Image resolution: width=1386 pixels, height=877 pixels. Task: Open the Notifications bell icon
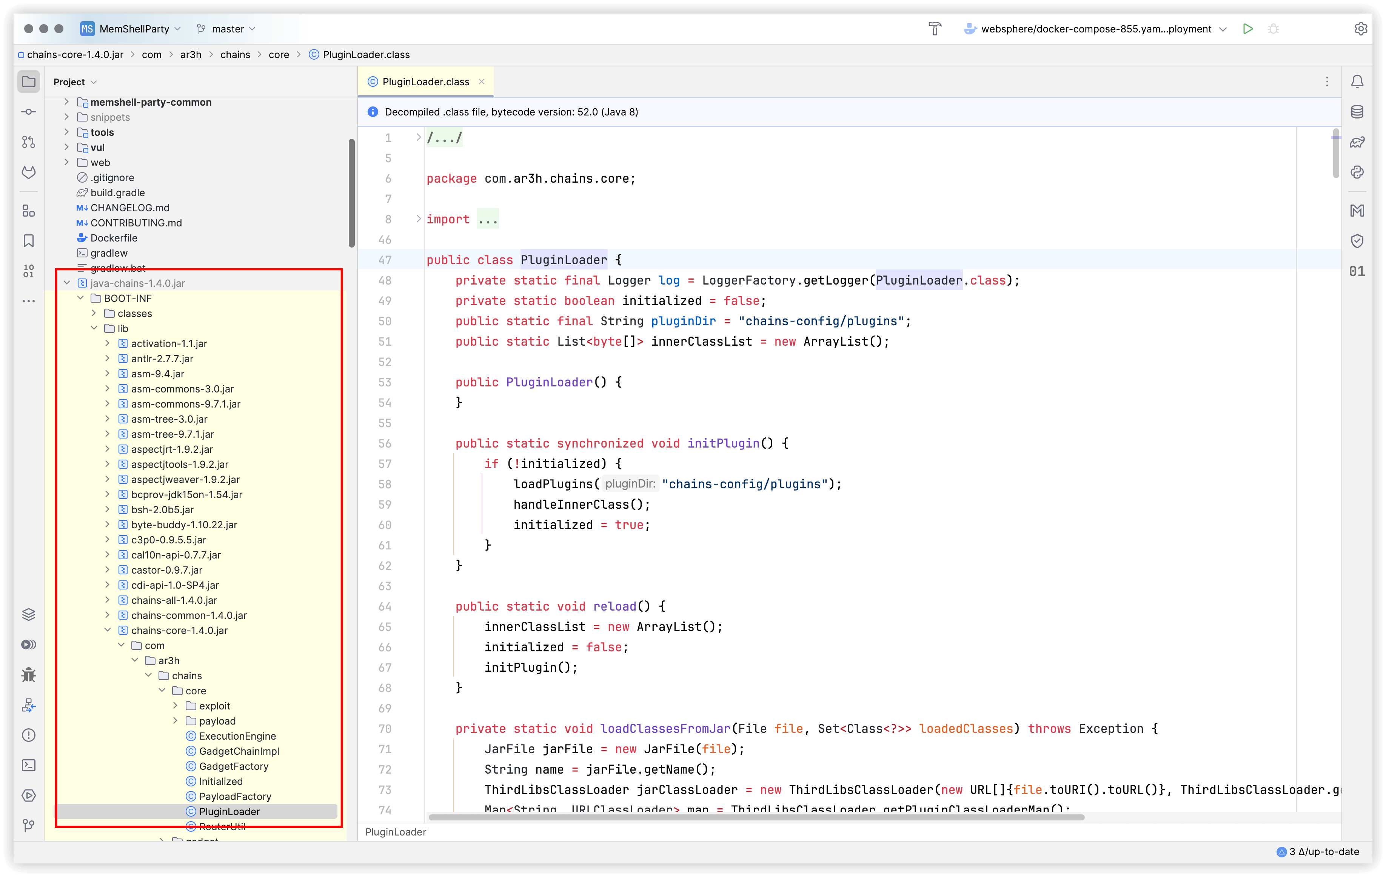coord(1357,82)
